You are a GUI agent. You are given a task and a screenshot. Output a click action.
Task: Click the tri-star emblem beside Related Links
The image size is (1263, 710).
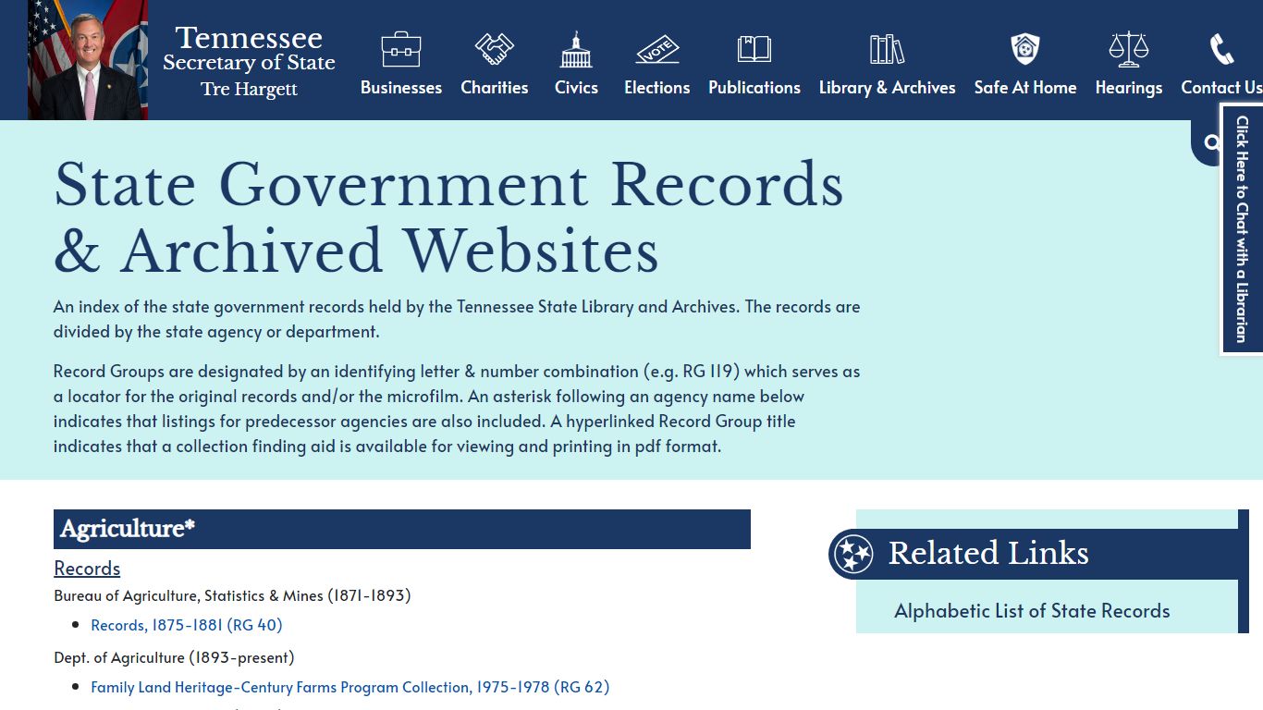point(852,555)
